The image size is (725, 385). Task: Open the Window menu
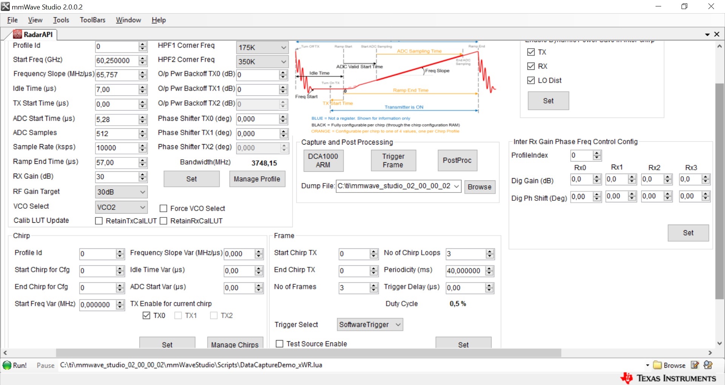pos(128,20)
